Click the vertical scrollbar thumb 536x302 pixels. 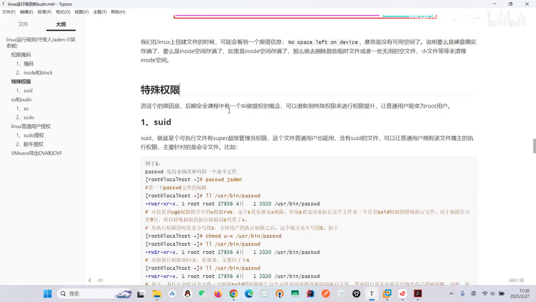point(534,146)
